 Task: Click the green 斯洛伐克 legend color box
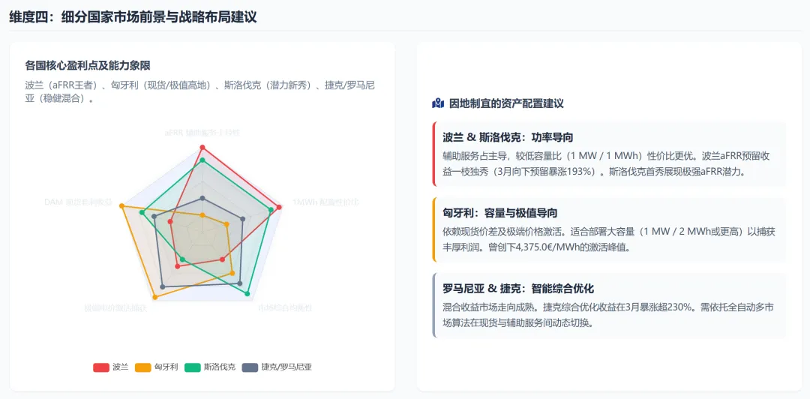[193, 367]
